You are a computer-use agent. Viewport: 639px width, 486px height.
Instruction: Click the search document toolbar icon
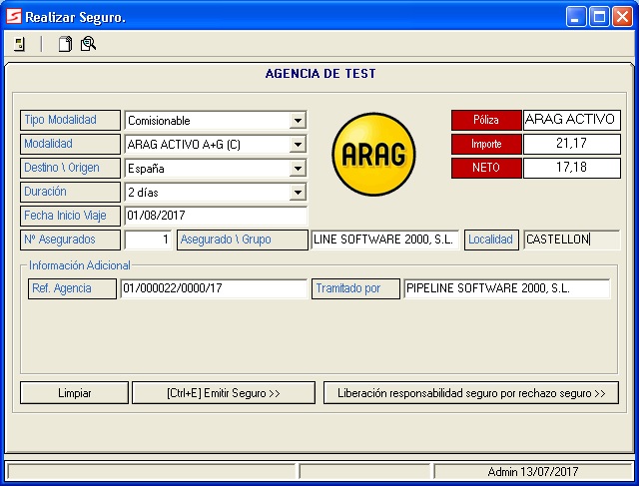[88, 44]
